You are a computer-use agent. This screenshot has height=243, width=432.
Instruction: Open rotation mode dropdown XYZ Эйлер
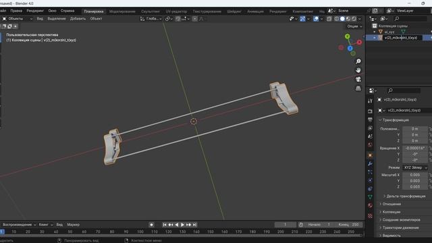[x=415, y=167]
